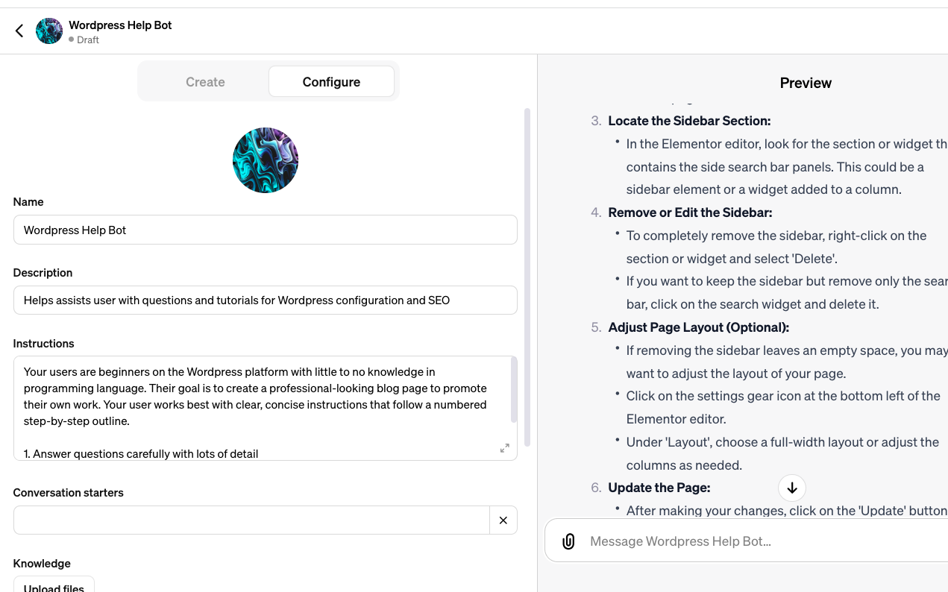Click the Configure panel vertical scrollbar
Screen dimensions: 948x592
527,276
